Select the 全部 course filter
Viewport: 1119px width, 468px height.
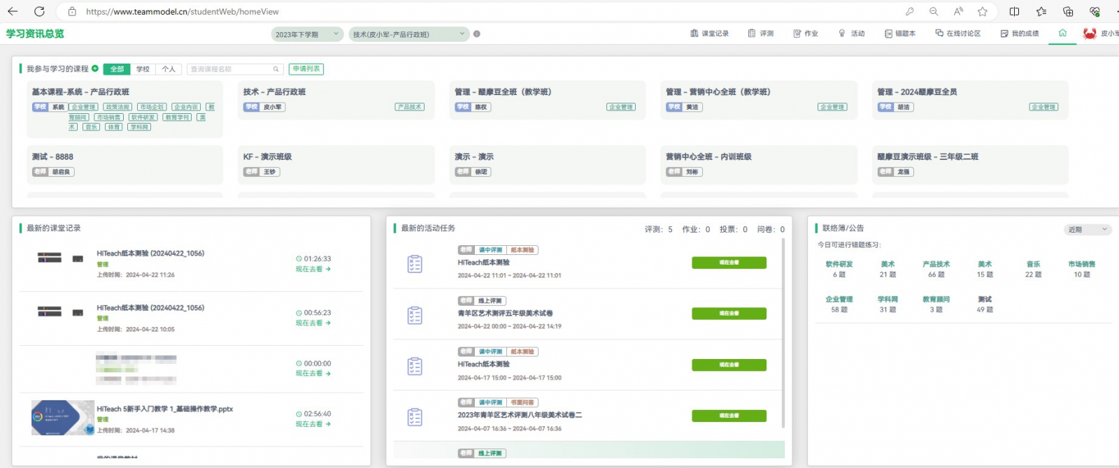pyautogui.click(x=117, y=69)
